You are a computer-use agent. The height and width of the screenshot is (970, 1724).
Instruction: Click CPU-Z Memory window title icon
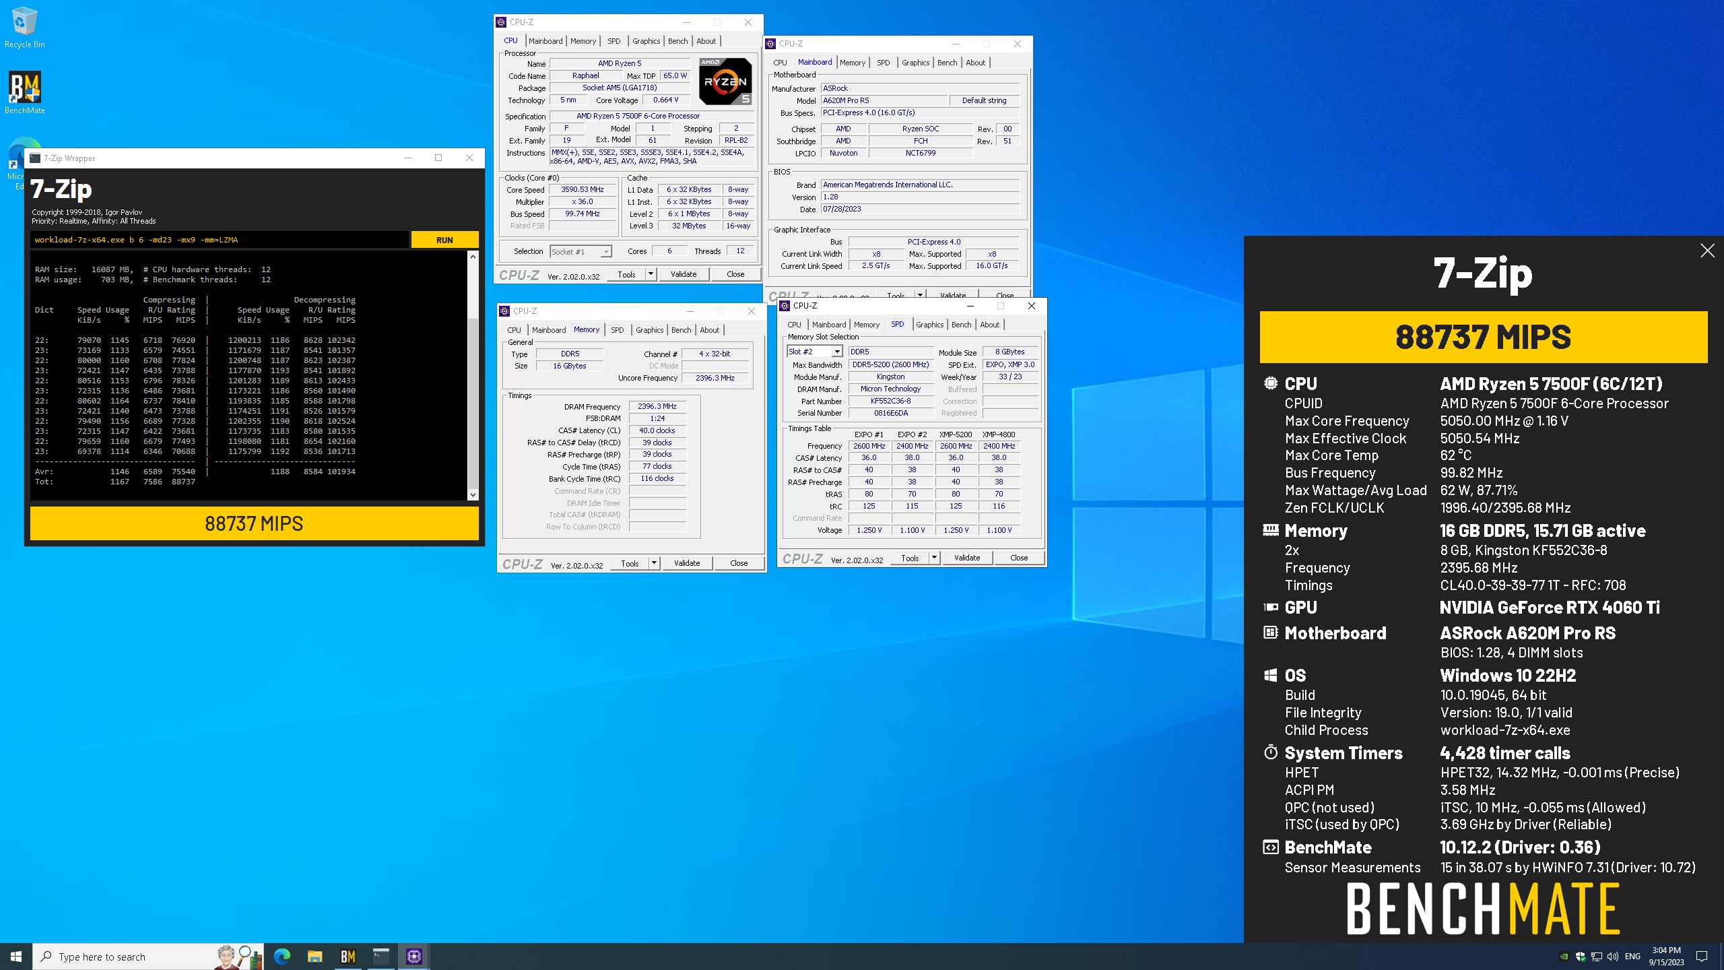click(504, 311)
